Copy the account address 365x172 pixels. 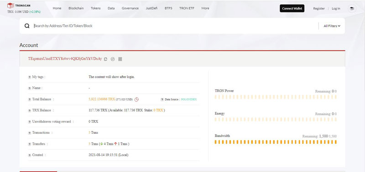point(106,59)
